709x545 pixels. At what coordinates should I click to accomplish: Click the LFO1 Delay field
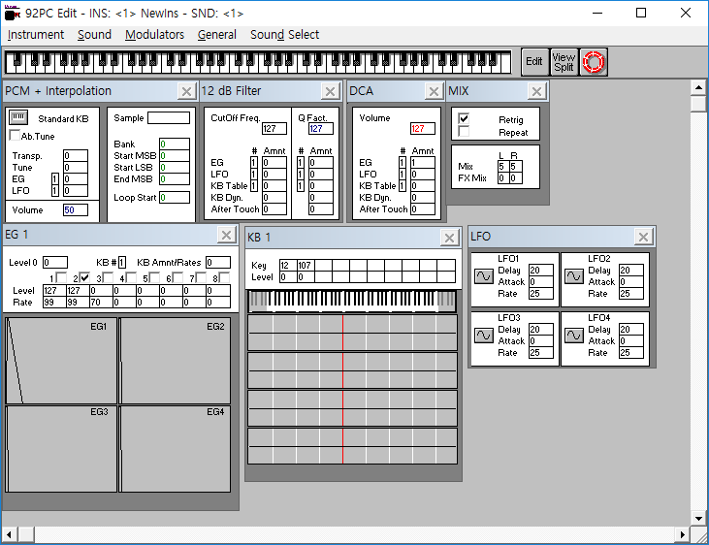pos(541,270)
